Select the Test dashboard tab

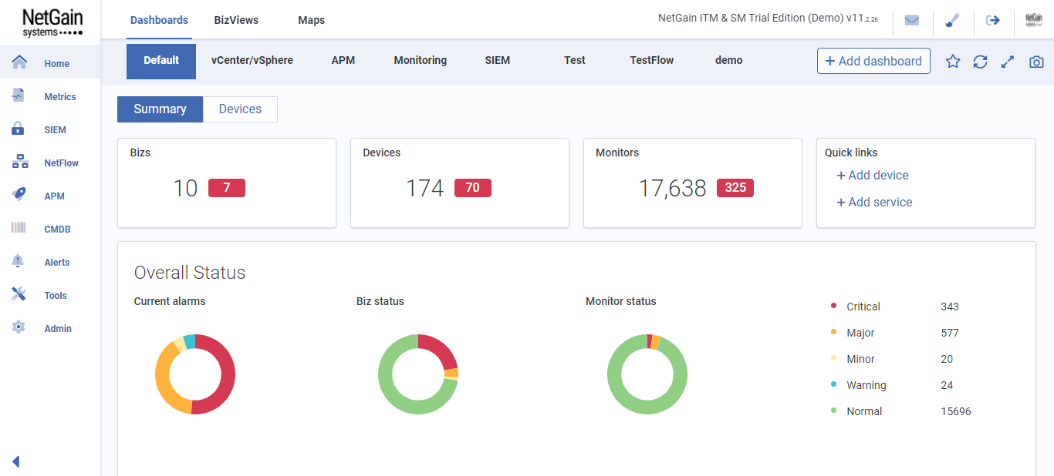pyautogui.click(x=575, y=60)
